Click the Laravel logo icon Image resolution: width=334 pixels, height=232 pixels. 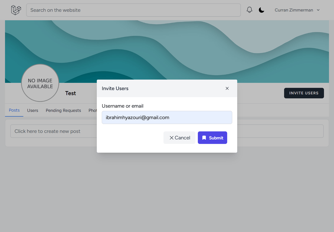click(16, 10)
